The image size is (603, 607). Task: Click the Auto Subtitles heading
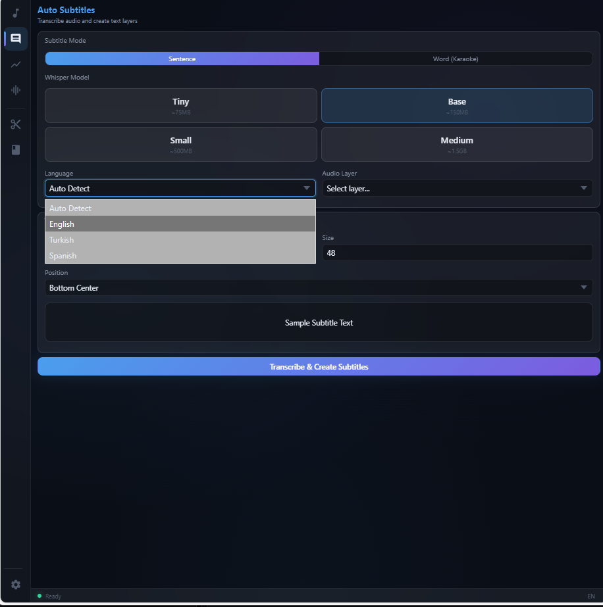click(x=66, y=10)
